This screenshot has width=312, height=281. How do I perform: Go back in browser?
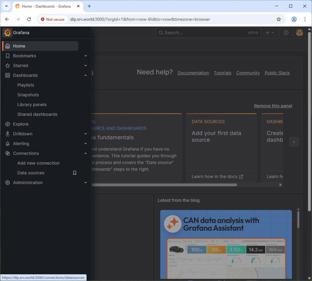pos(7,19)
